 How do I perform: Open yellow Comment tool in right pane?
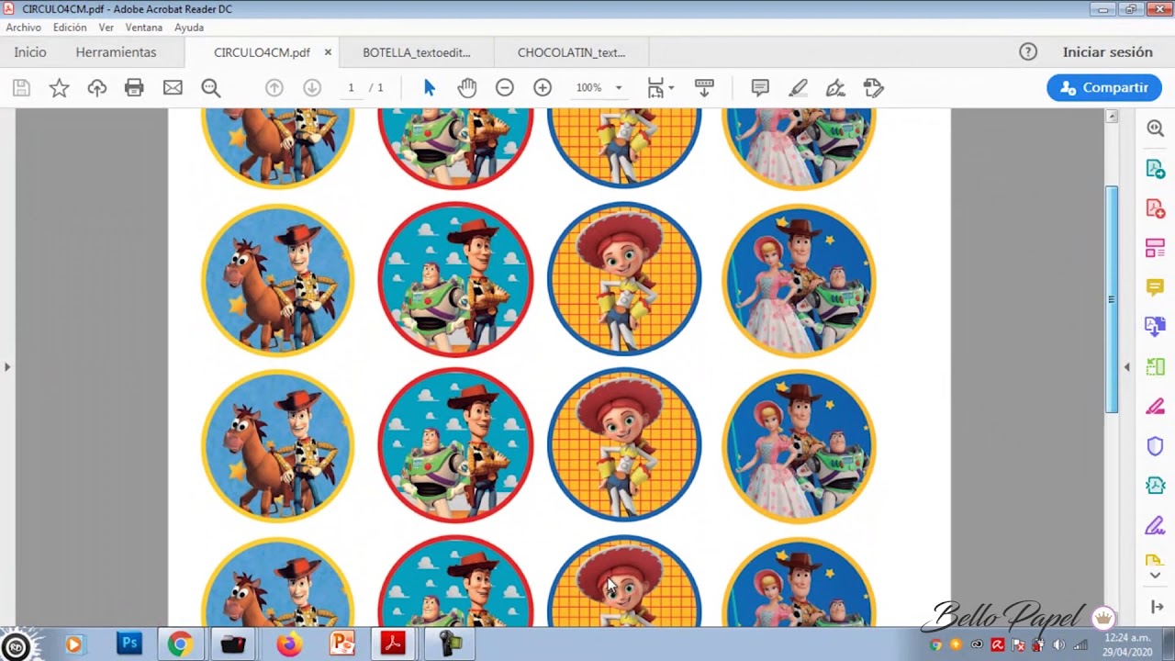(x=1155, y=287)
